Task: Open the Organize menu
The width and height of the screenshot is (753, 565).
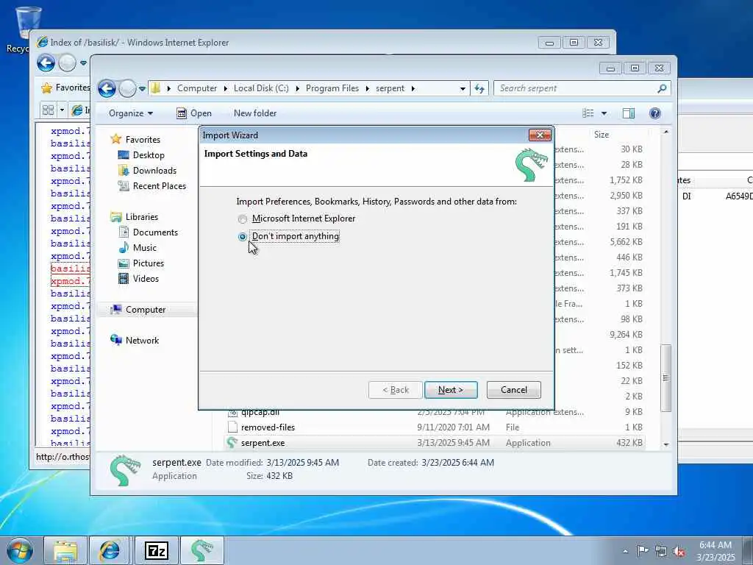Action: pyautogui.click(x=131, y=113)
